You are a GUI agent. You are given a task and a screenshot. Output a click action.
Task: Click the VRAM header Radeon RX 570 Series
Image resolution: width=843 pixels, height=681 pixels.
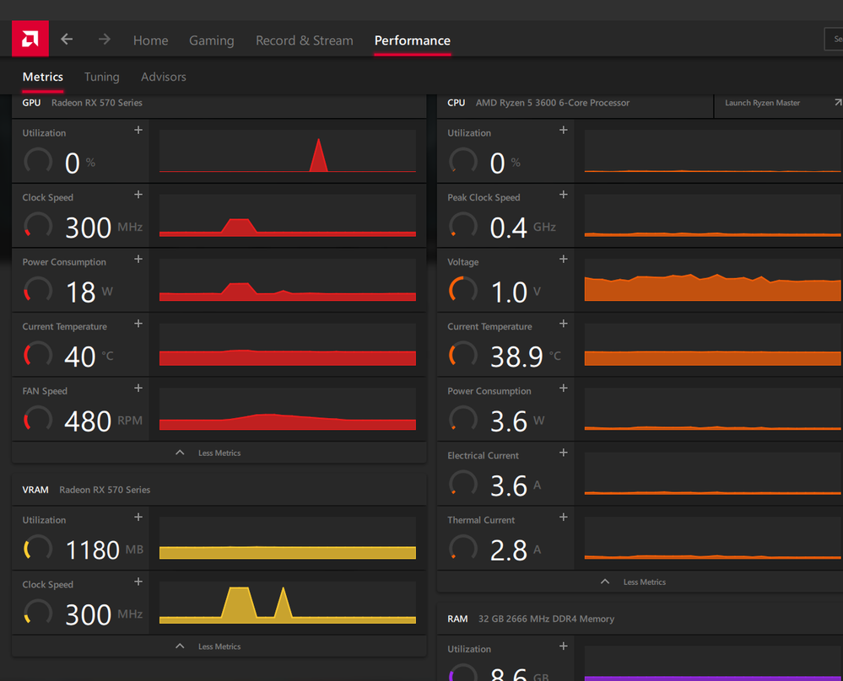click(105, 490)
